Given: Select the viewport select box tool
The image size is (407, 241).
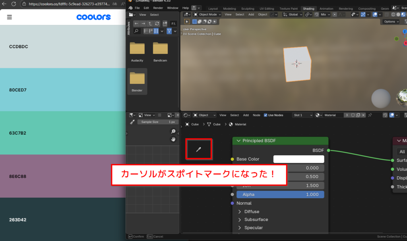Looking at the screenshot, I should pos(187,21).
